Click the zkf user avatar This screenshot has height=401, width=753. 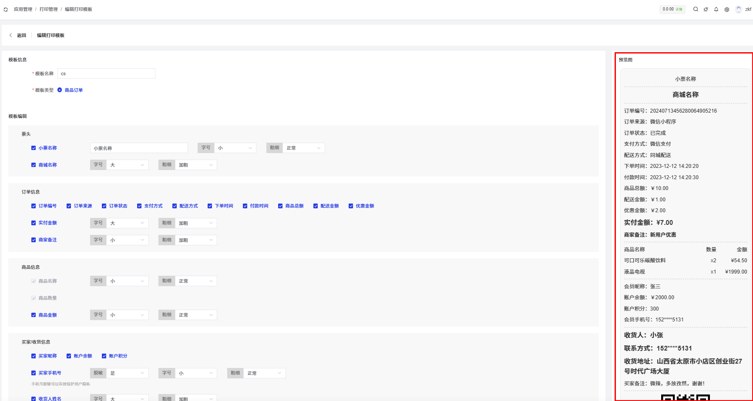click(739, 9)
